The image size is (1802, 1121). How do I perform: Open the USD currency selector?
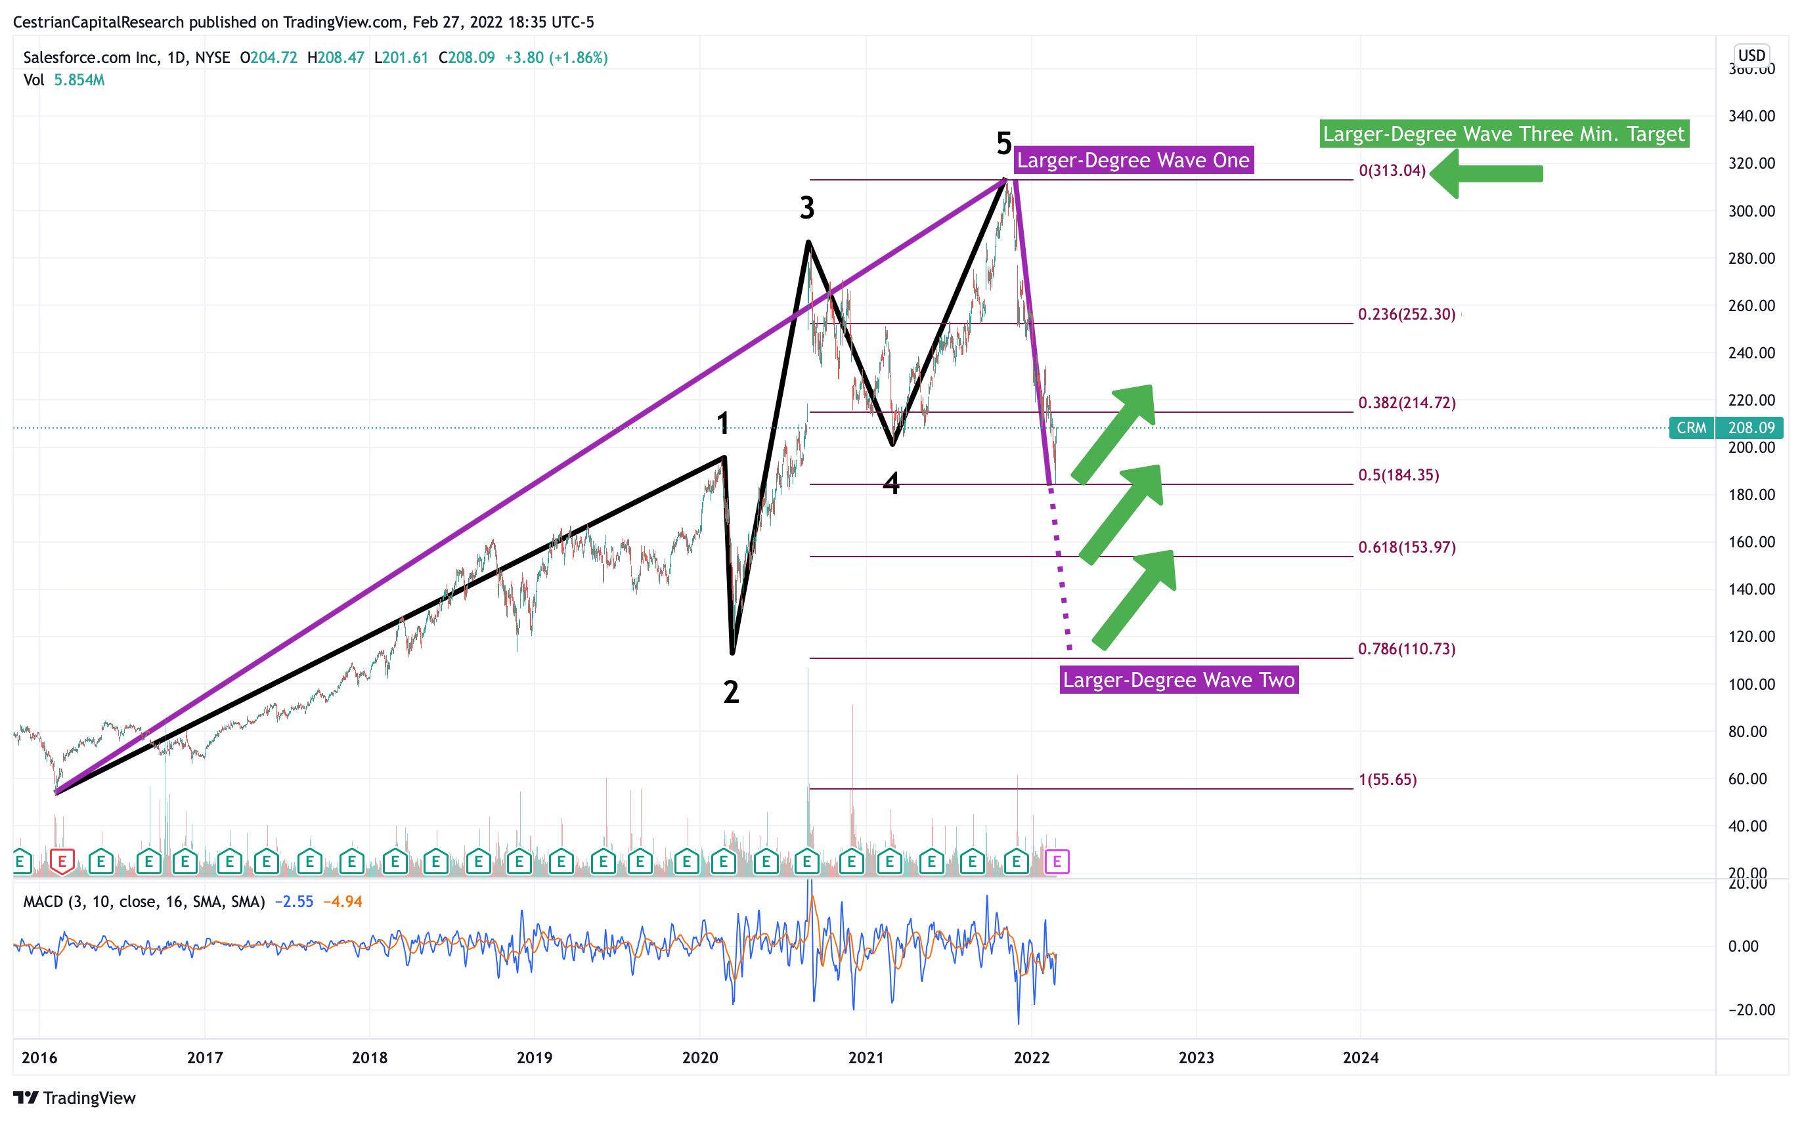pyautogui.click(x=1751, y=56)
